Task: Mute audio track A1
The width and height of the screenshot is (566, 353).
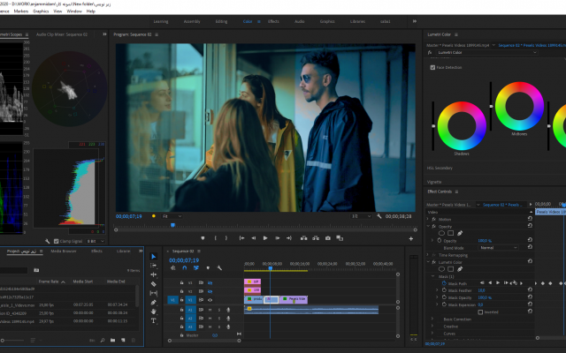Action: [210, 310]
